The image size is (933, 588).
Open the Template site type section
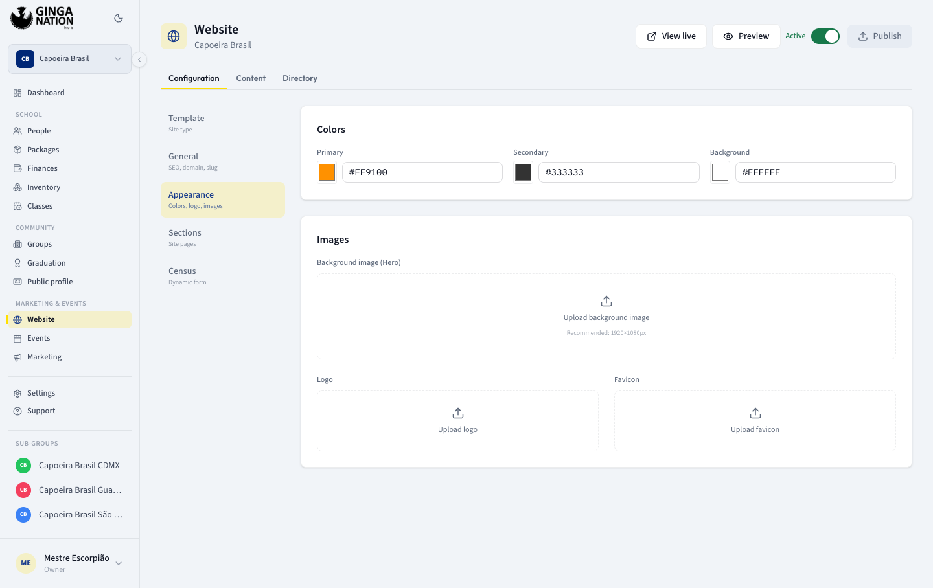[x=223, y=123]
